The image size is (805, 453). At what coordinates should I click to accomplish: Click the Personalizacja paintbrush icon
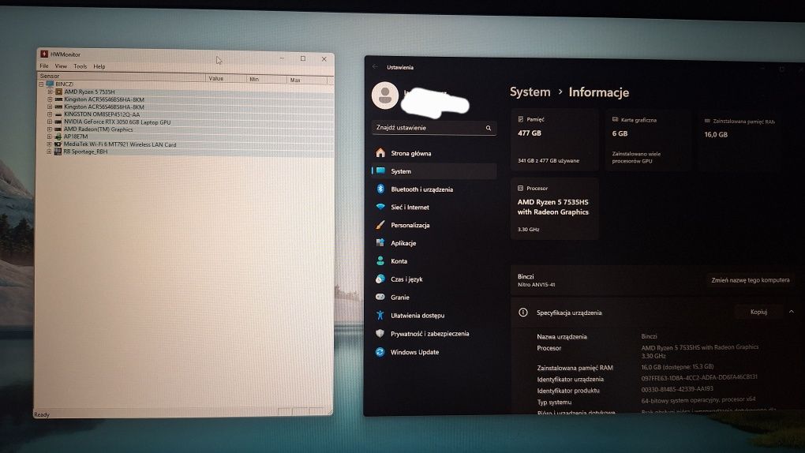pyautogui.click(x=380, y=224)
